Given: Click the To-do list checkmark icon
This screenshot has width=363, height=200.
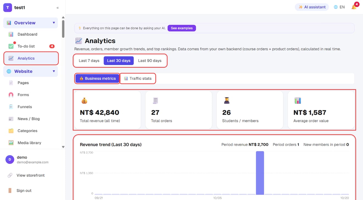Looking at the screenshot, I should point(11,46).
